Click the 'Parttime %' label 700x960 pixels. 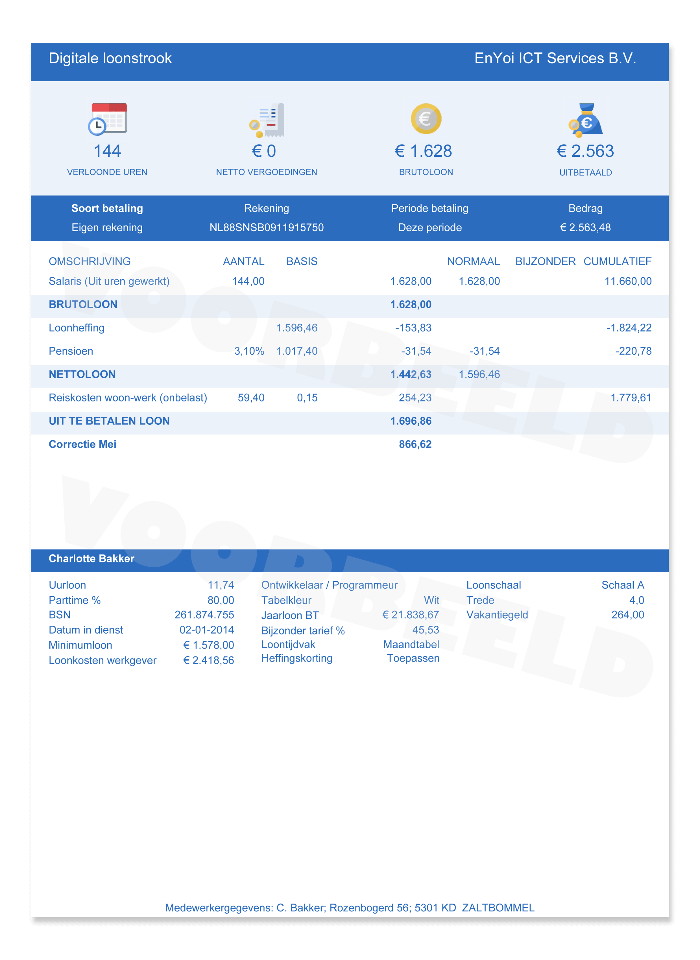(75, 600)
